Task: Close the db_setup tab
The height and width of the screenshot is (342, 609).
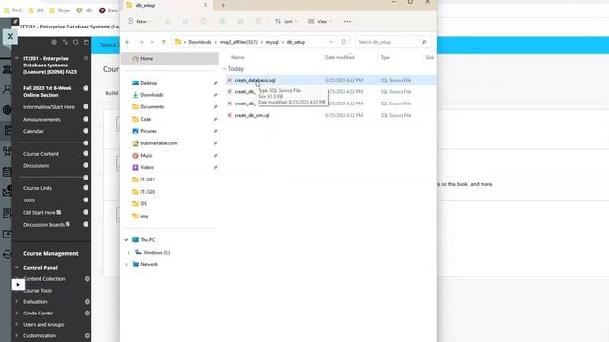Action: pyautogui.click(x=206, y=5)
